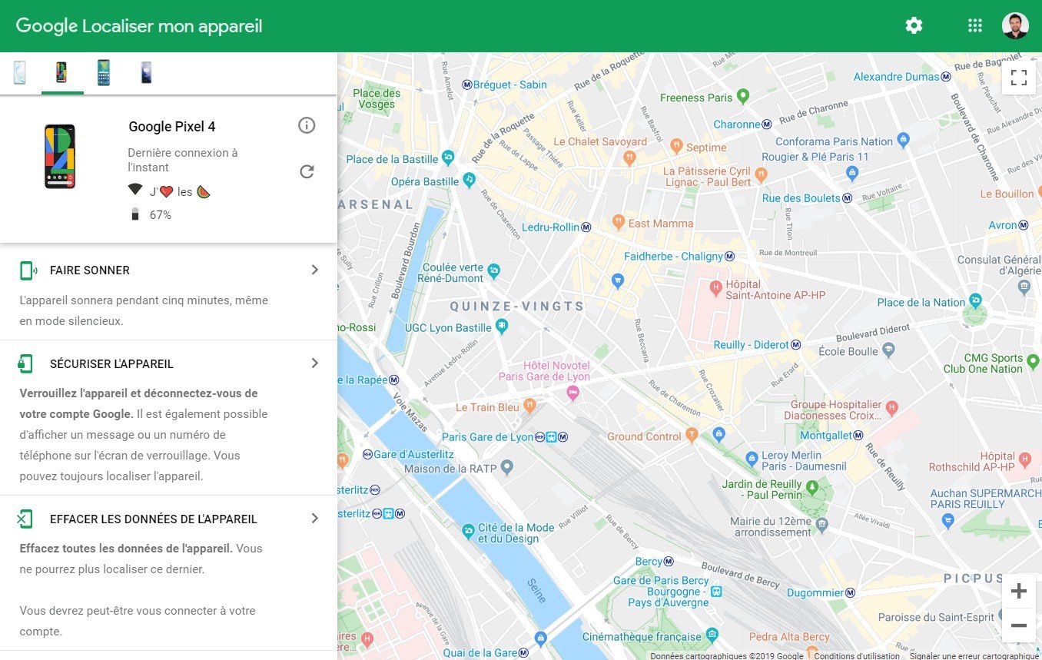Viewport: 1042px width, 660px height.
Task: Click Place de la Nation marker
Action: point(975,300)
